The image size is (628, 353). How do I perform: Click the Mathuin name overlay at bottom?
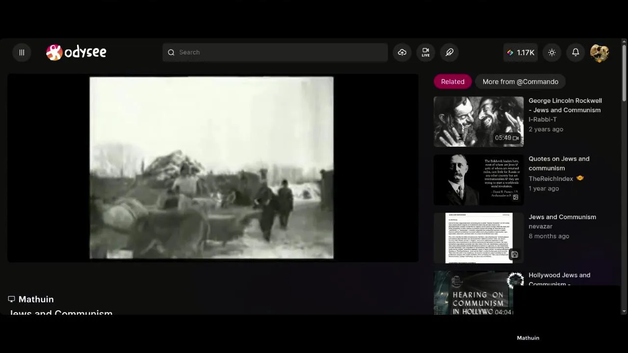(x=528, y=338)
